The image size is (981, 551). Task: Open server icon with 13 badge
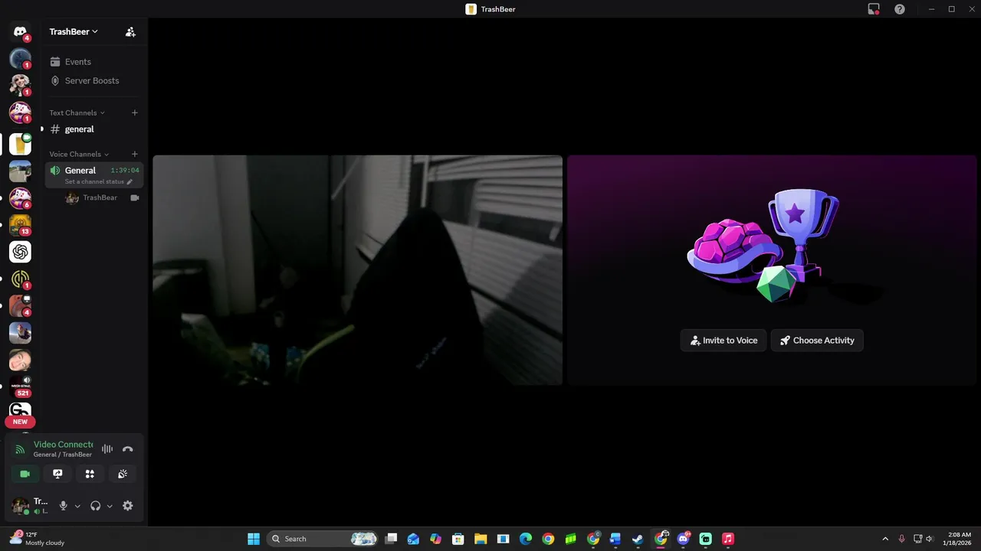click(20, 225)
